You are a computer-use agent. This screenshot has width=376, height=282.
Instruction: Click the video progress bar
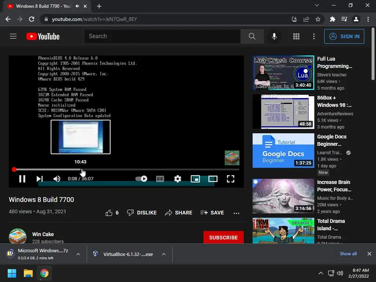[x=126, y=170]
